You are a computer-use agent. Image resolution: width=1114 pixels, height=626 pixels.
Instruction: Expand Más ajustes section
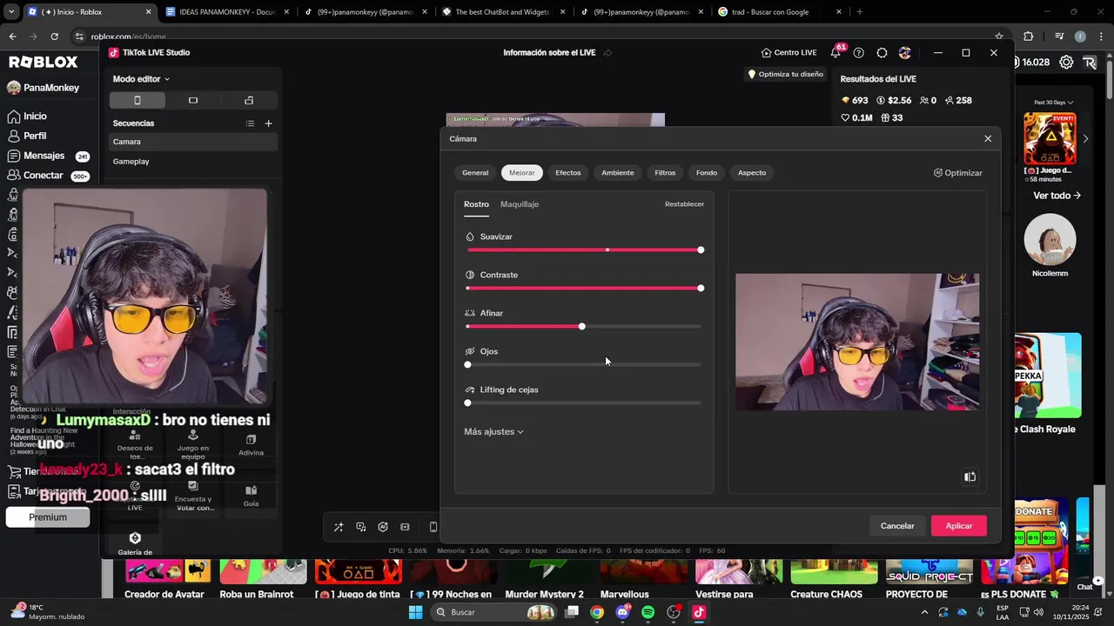point(493,432)
